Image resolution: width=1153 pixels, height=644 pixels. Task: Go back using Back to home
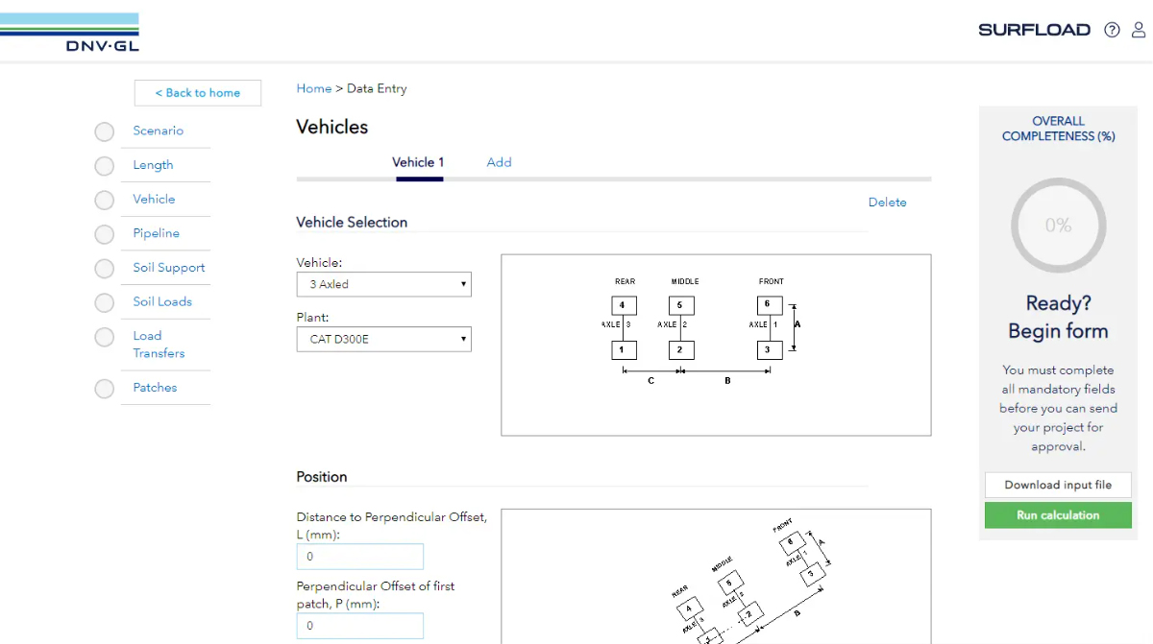[198, 93]
